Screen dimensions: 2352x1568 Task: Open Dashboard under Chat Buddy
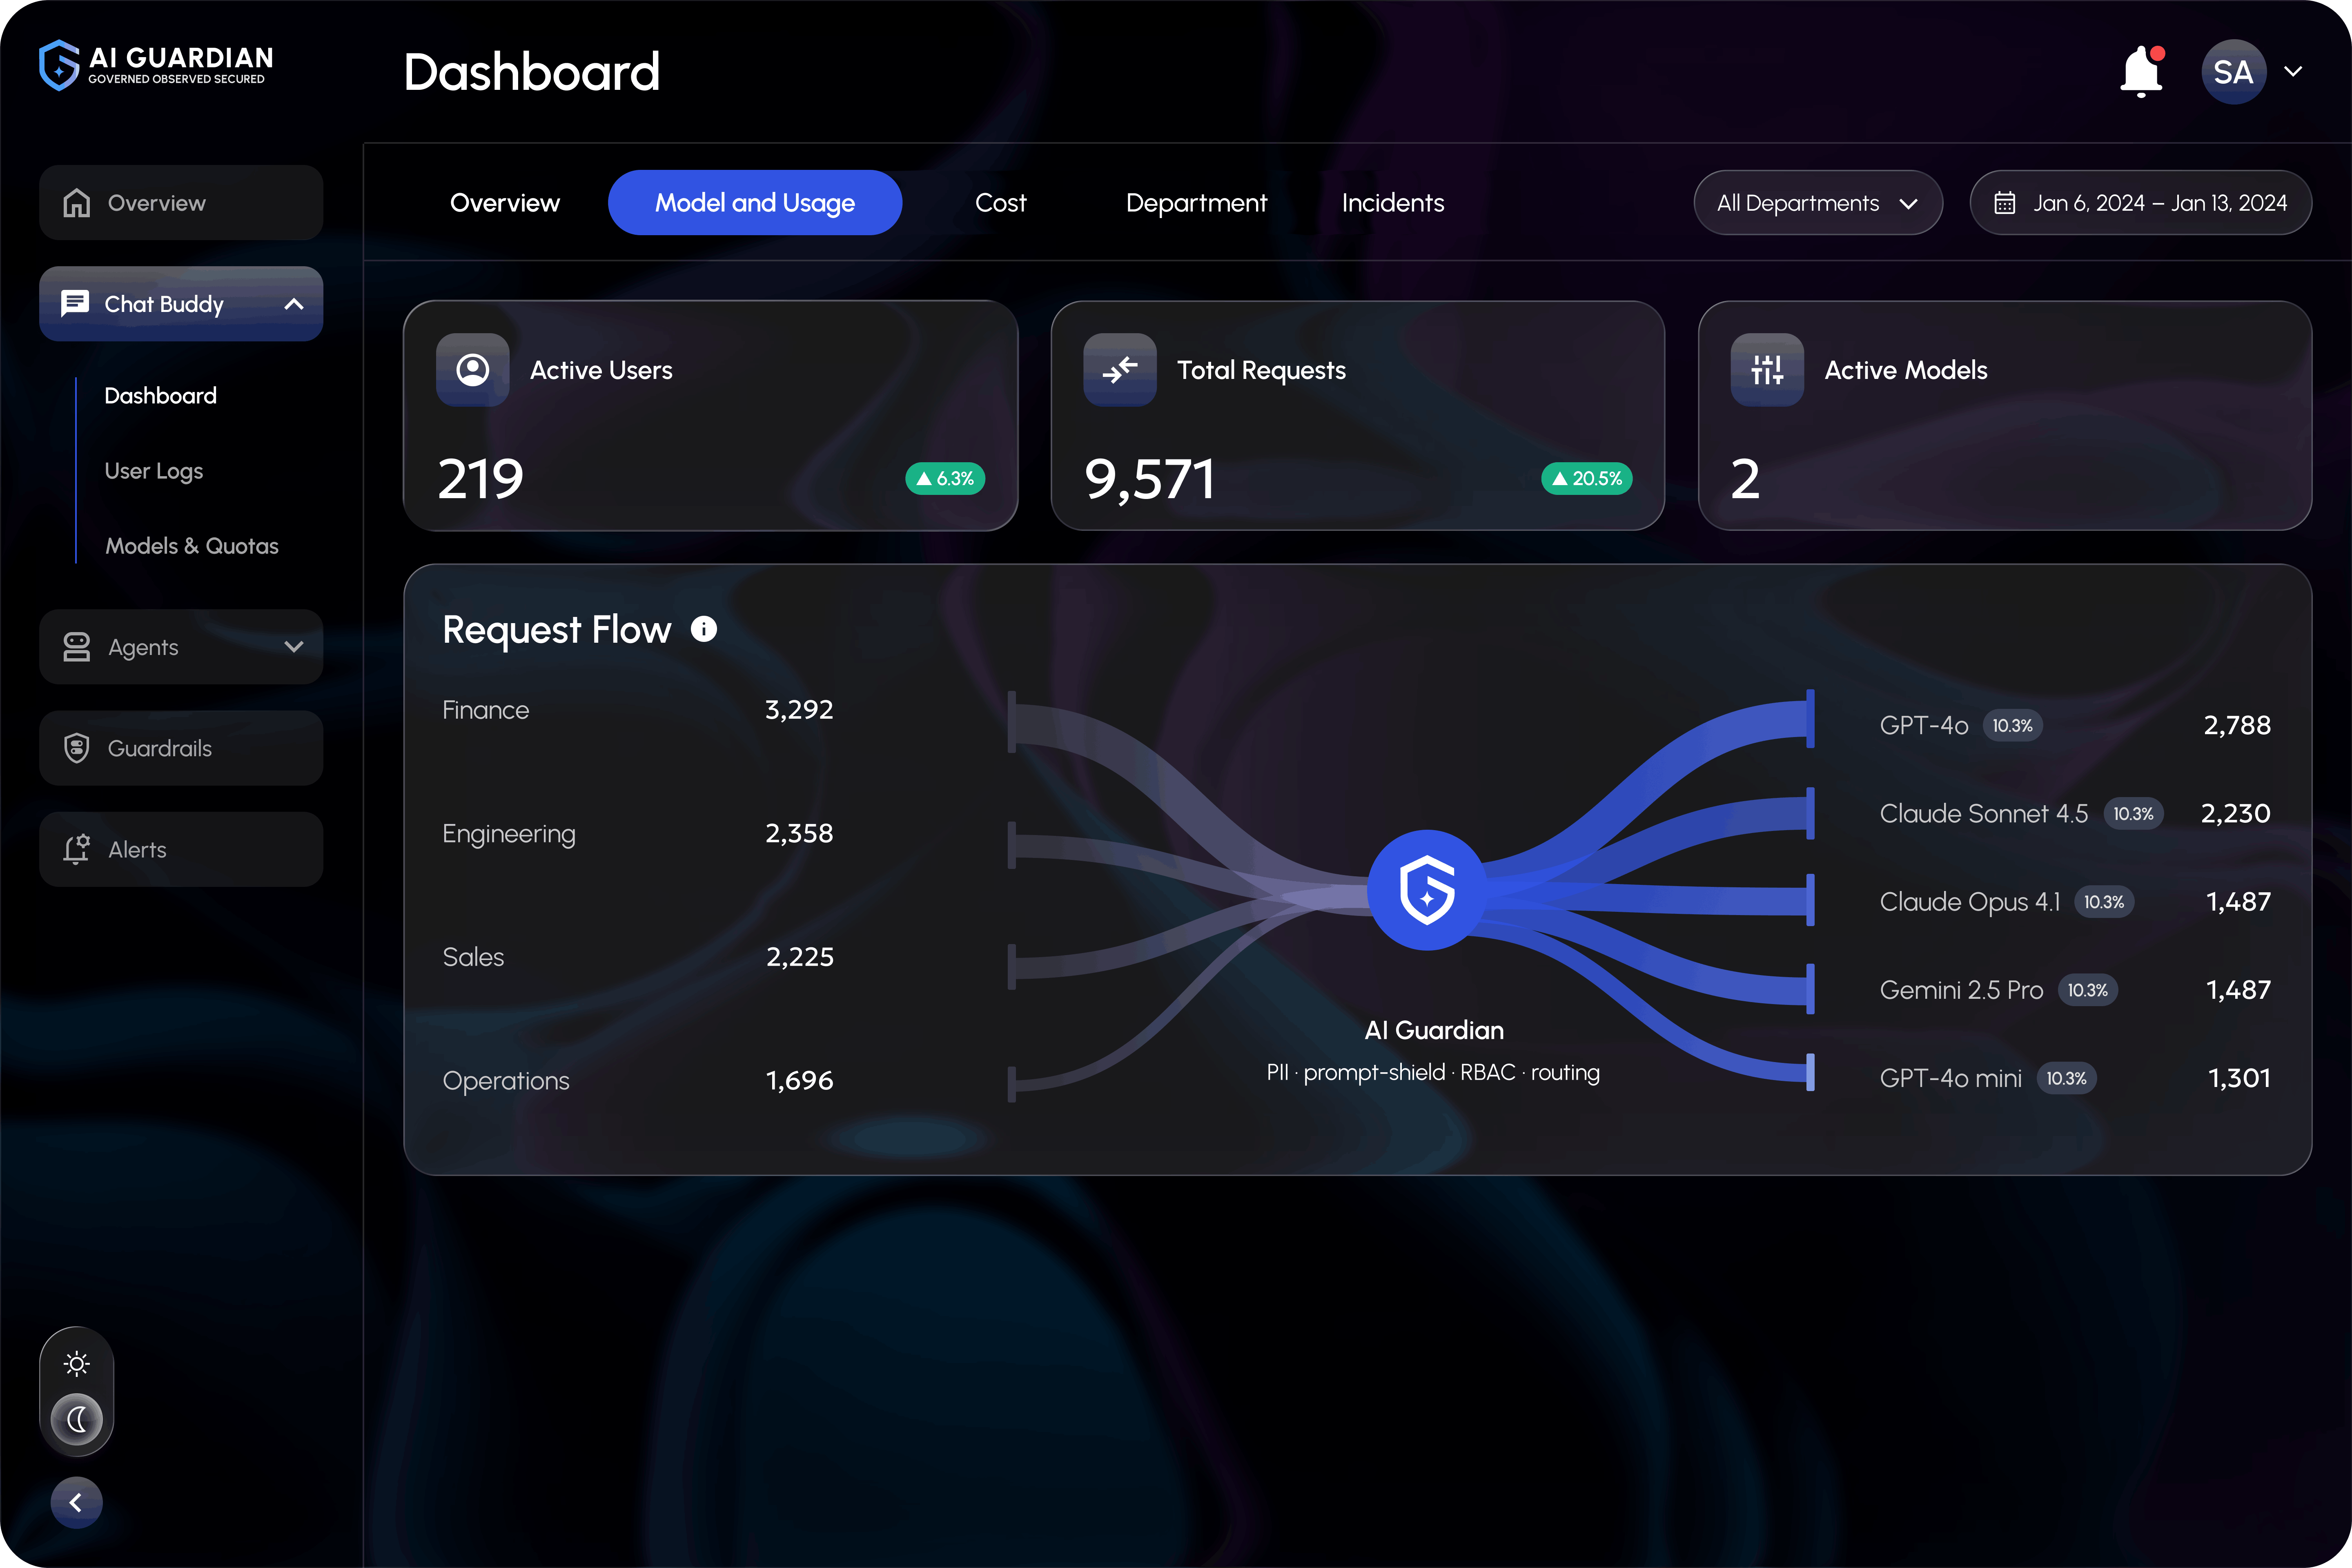(x=161, y=396)
